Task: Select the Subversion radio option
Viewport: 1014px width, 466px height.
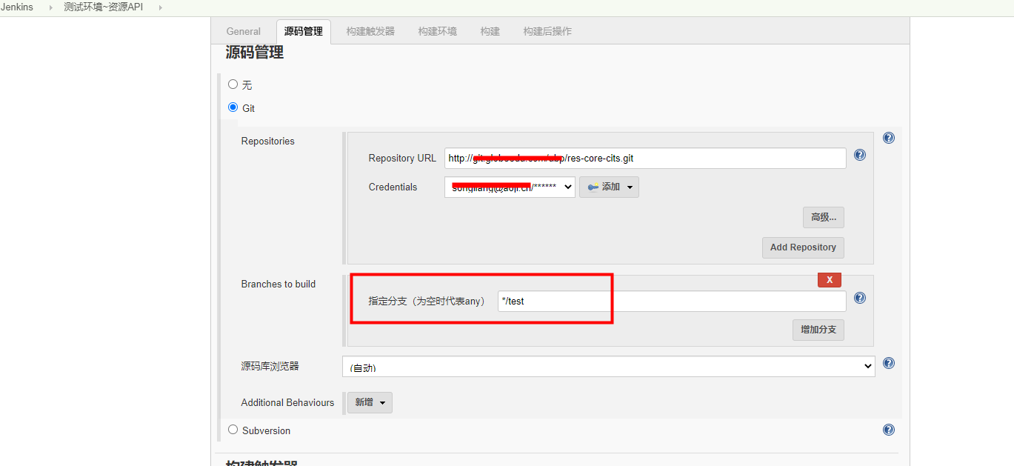Action: pyautogui.click(x=233, y=430)
